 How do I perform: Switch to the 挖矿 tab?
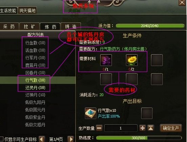(29, 26)
